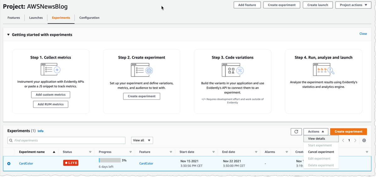Click the Run, analyze and launch illustration
376x177 pixels.
tap(324, 69)
